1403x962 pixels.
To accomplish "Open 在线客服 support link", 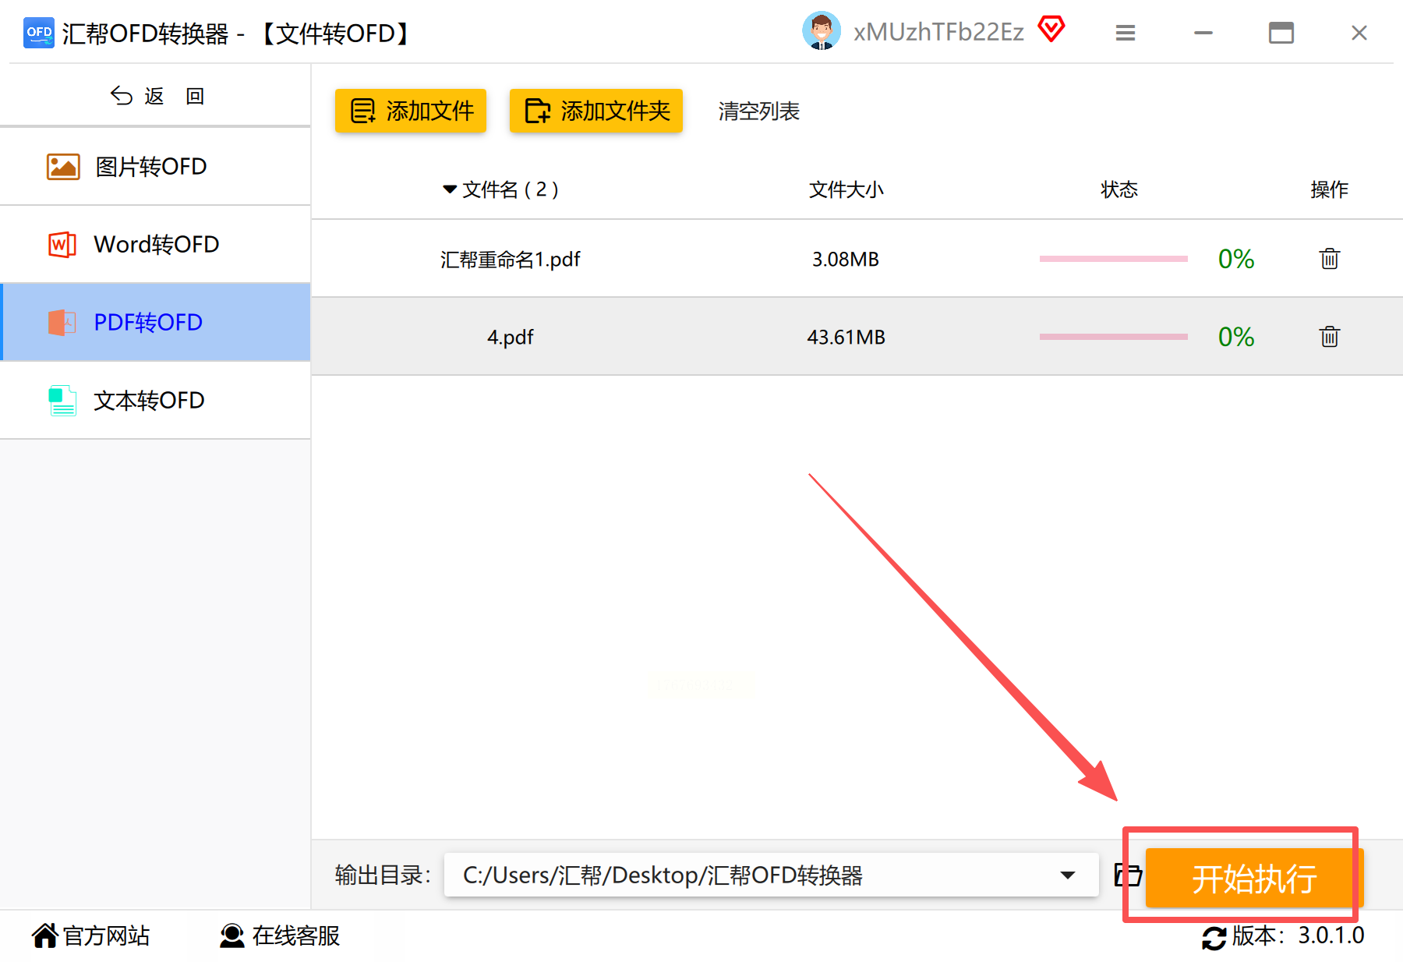I will coord(280,935).
